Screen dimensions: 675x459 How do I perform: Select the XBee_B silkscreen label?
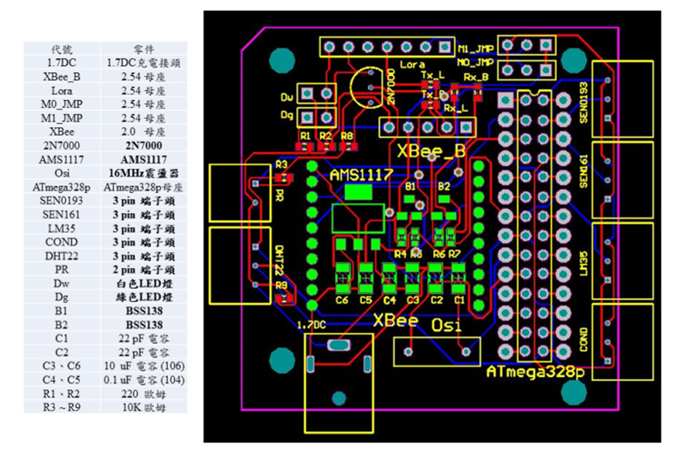(x=431, y=150)
